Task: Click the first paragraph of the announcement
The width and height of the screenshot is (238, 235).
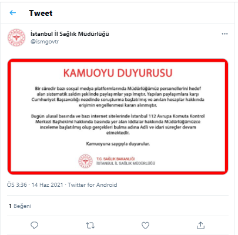Action: click(118, 97)
